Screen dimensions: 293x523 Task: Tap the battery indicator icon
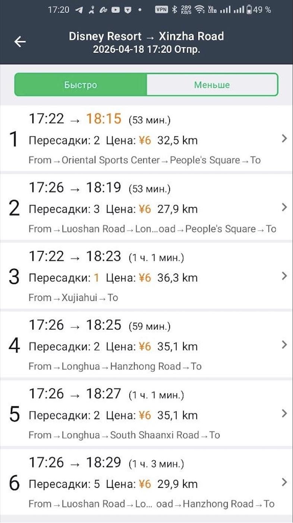(249, 10)
